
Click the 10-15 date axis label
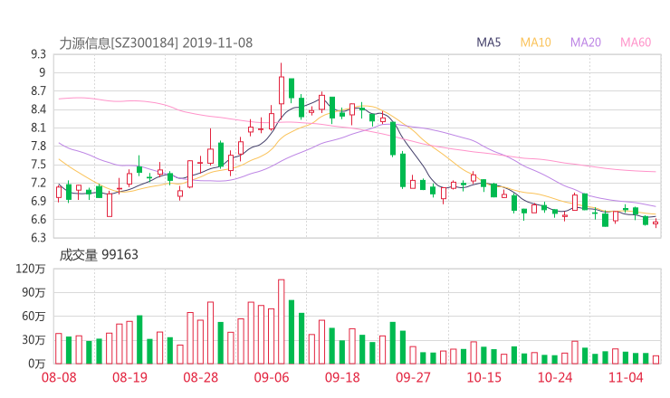pos(484,377)
